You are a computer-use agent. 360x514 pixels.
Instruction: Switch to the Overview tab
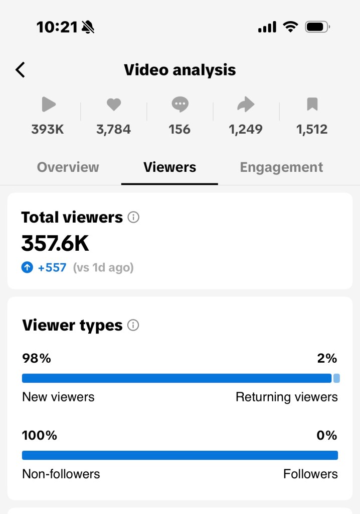68,167
